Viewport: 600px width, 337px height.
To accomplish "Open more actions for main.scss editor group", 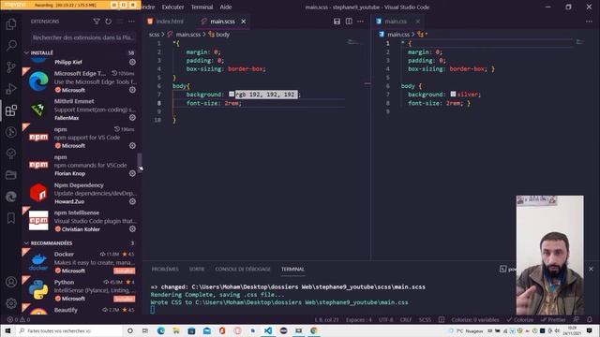I will [x=360, y=22].
